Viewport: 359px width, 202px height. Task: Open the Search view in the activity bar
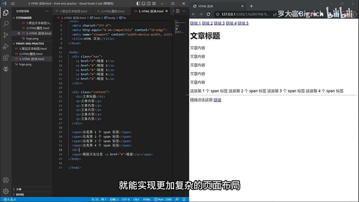click(x=6, y=24)
